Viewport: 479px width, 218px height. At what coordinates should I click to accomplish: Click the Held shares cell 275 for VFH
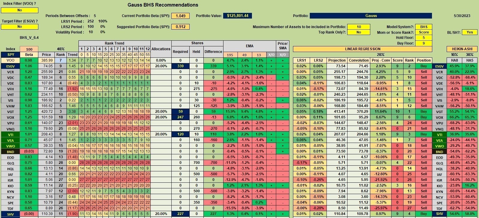[x=196, y=89]
